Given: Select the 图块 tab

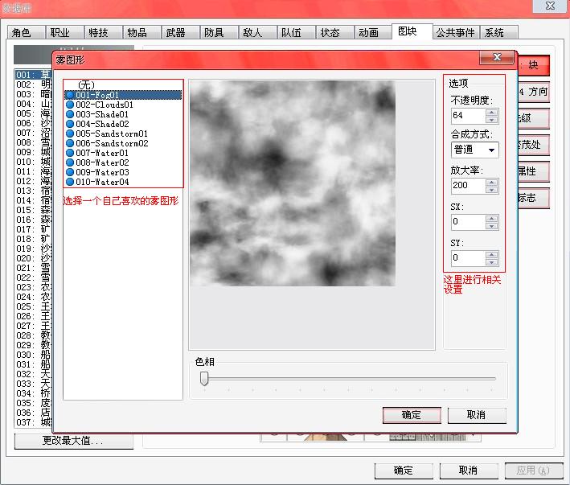Looking at the screenshot, I should click(412, 31).
